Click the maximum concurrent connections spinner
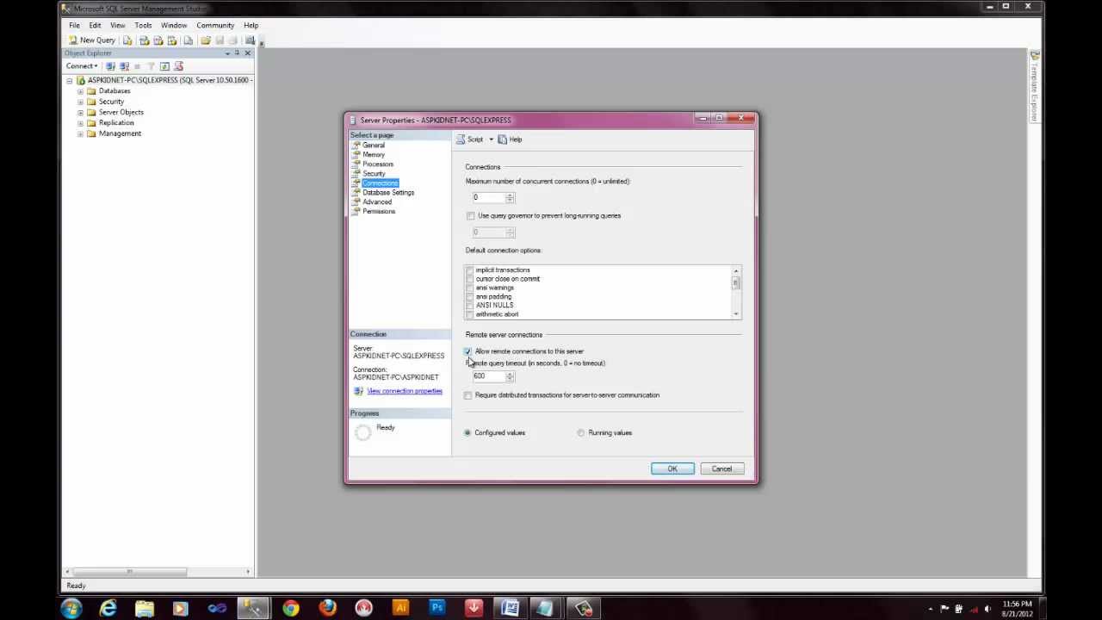 510,198
